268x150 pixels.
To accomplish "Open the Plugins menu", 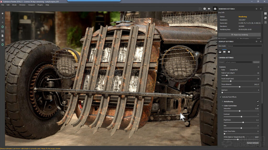I will (x=40, y=5).
